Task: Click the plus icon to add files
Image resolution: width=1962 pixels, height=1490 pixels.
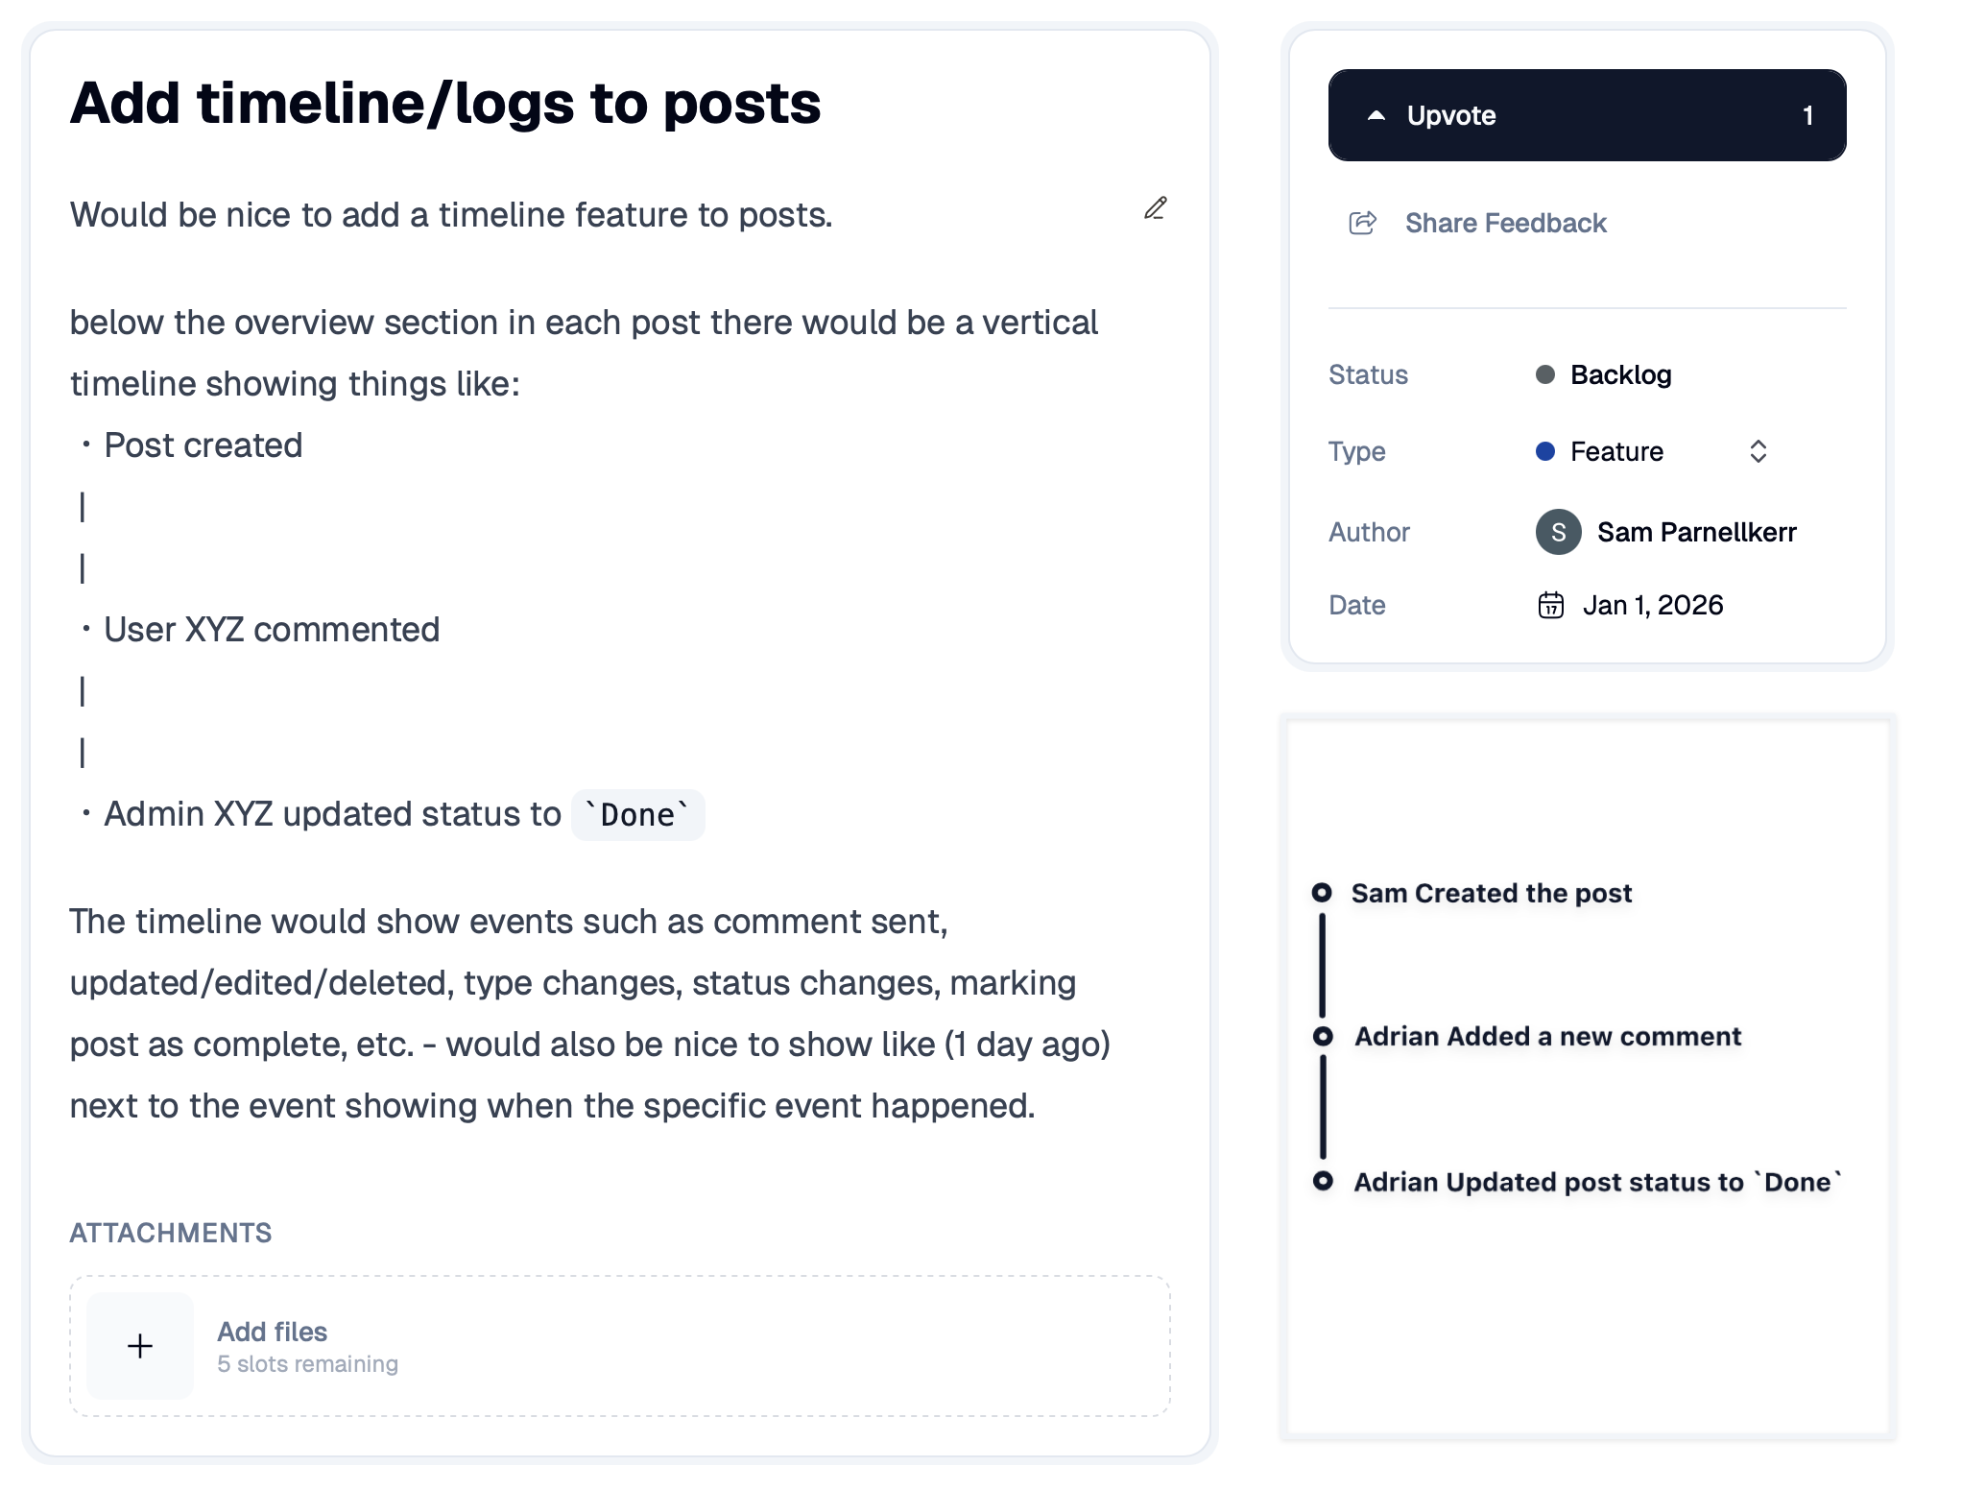Action: pyautogui.click(x=140, y=1346)
